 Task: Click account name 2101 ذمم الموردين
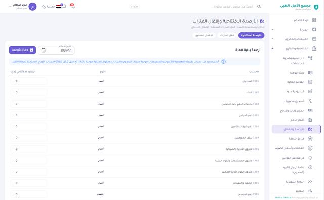(248, 194)
